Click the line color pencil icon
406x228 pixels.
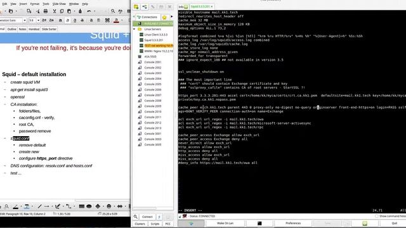[x=15, y=206]
